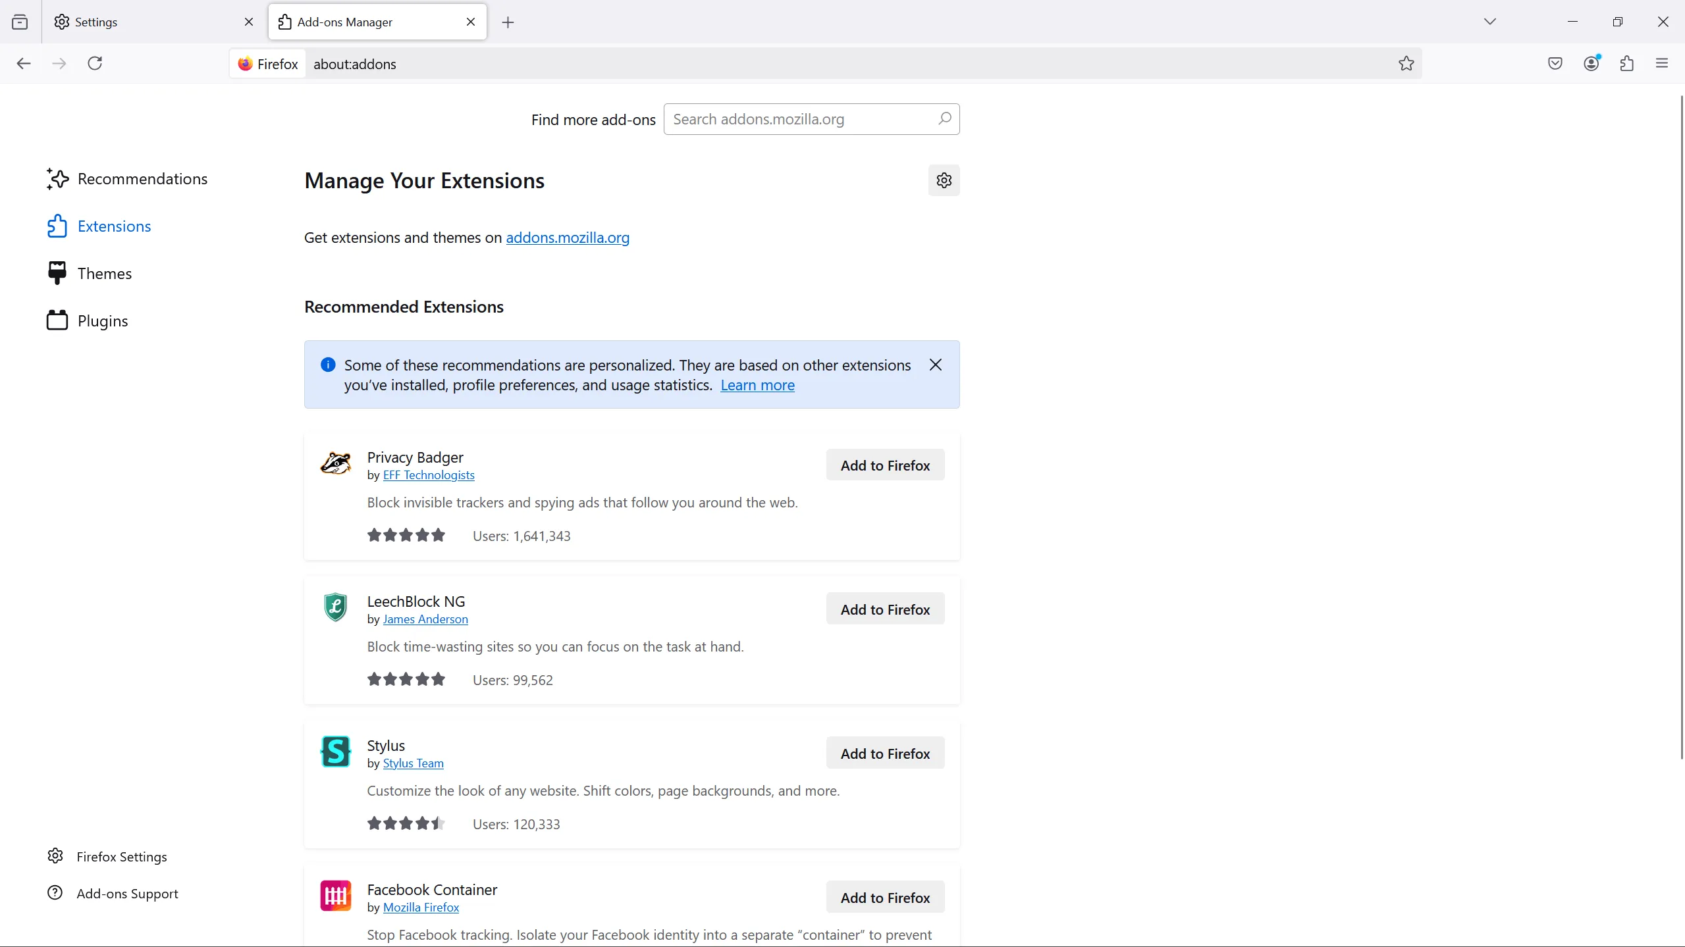The image size is (1685, 947).
Task: Click Privacy Badger star rating
Action: pyautogui.click(x=406, y=536)
